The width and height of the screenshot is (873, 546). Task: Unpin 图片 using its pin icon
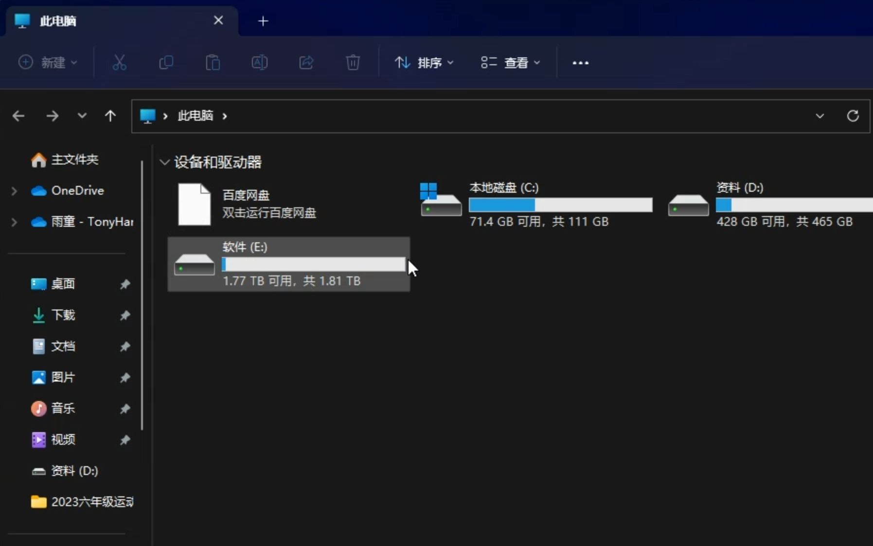tap(125, 378)
